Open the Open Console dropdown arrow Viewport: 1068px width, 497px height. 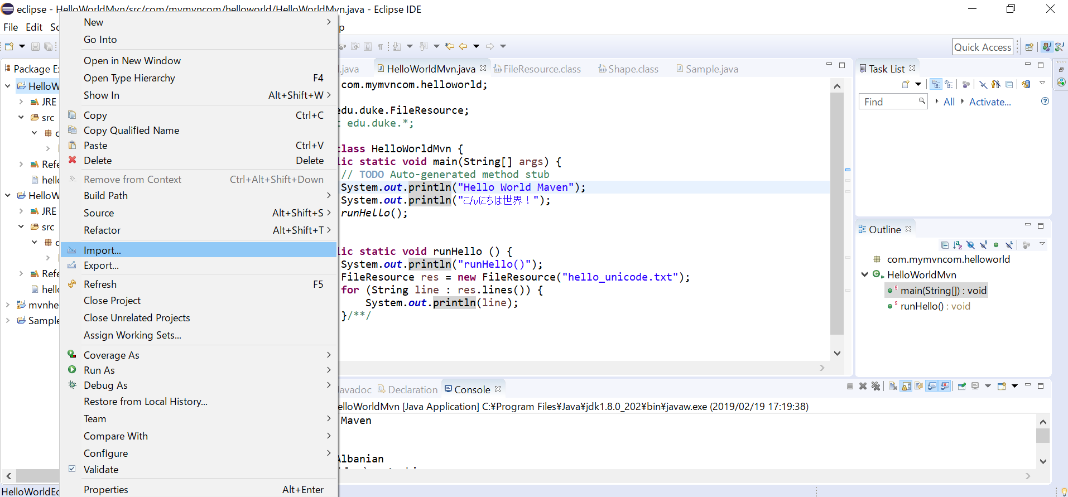1014,386
